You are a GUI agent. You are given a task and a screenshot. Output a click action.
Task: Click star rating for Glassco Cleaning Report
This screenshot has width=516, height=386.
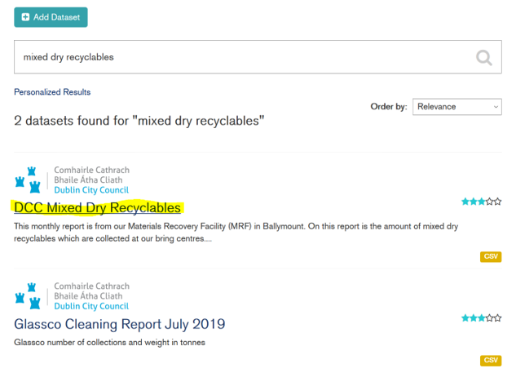[481, 317]
